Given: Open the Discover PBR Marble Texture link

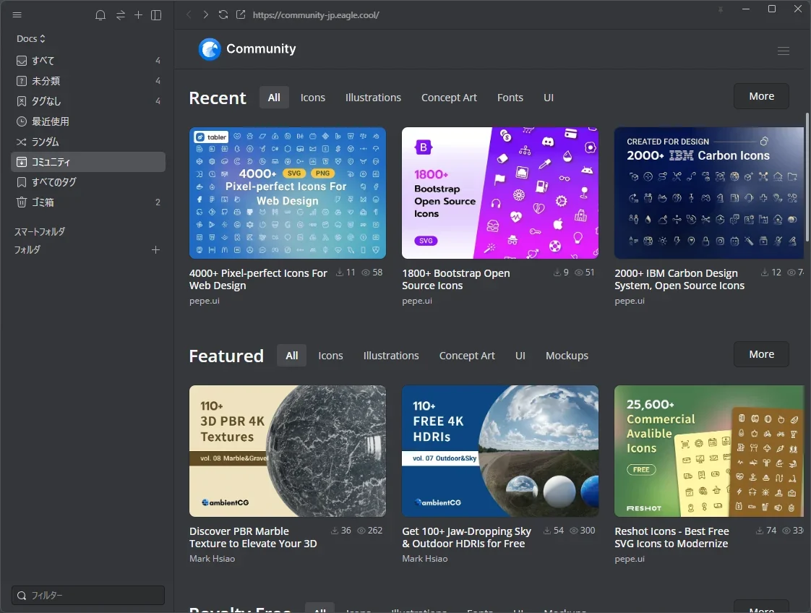Looking at the screenshot, I should [253, 538].
